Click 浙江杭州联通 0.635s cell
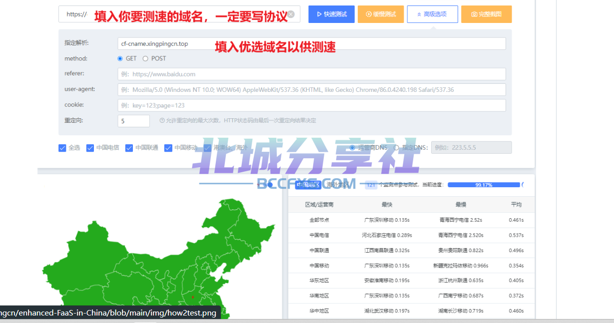Viewport: 614px width, 323px height. coord(461,281)
